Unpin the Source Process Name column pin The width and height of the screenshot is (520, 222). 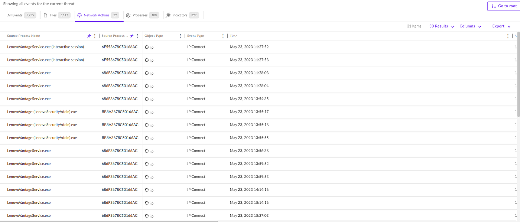(x=89, y=36)
